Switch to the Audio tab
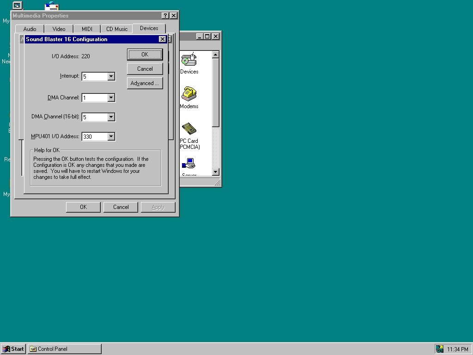 click(30, 29)
